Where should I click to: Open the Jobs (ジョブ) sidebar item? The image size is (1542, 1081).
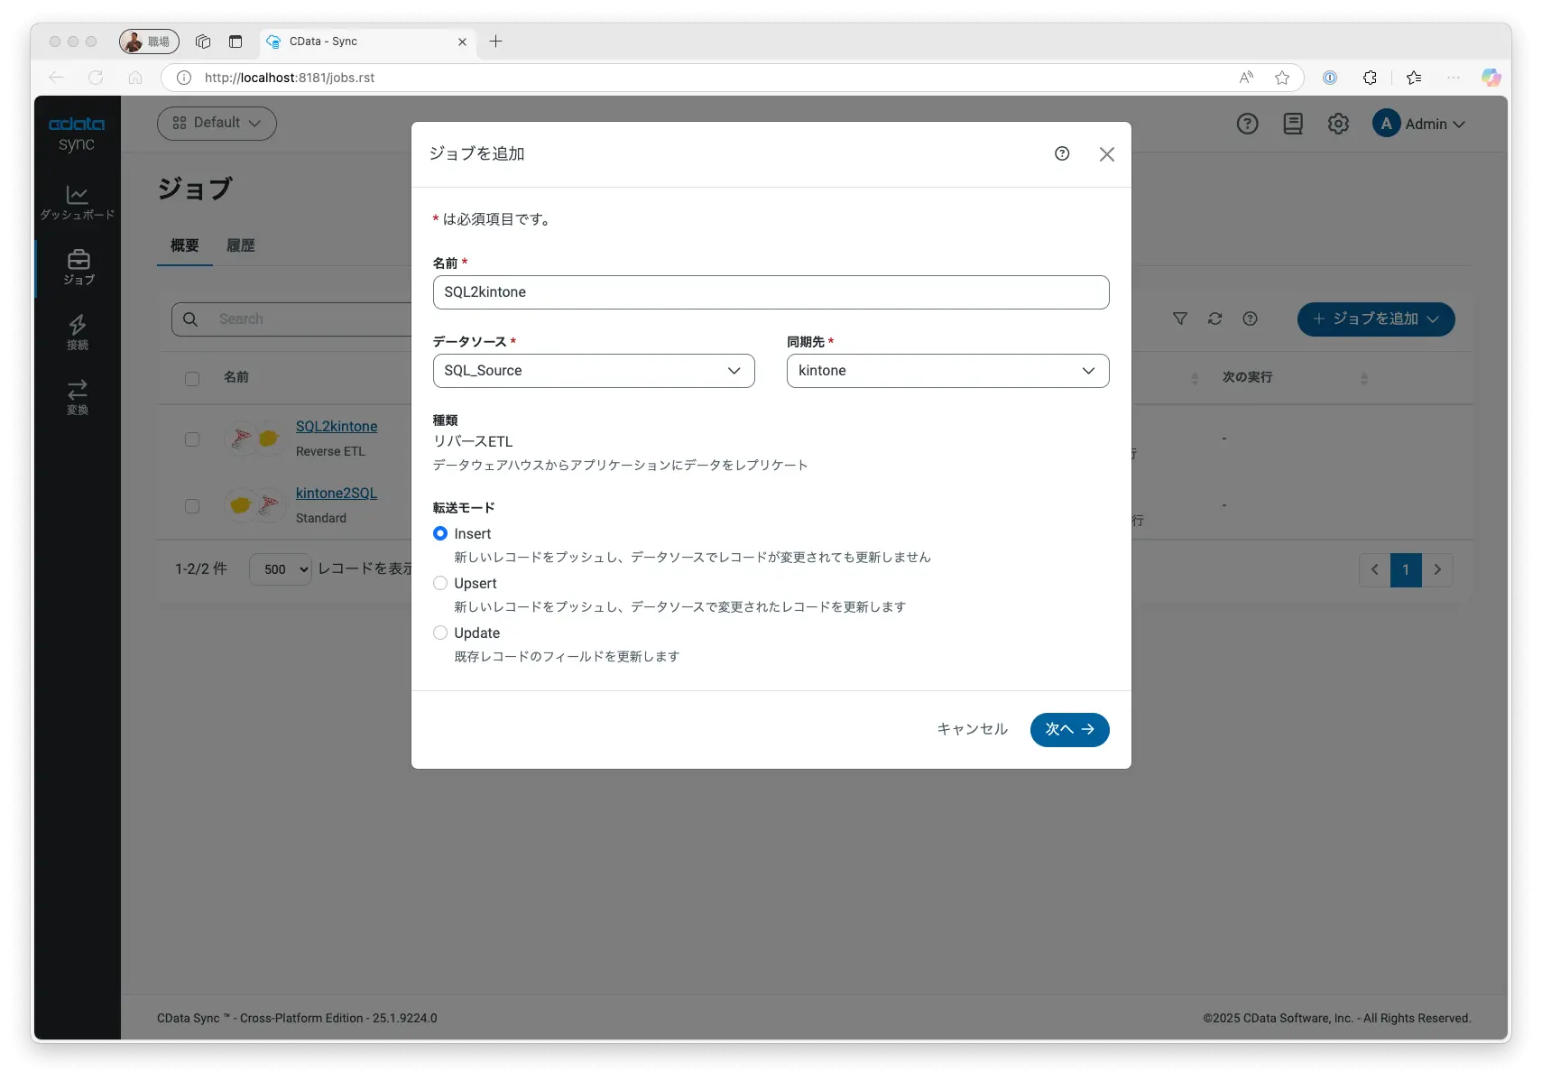[78, 268]
